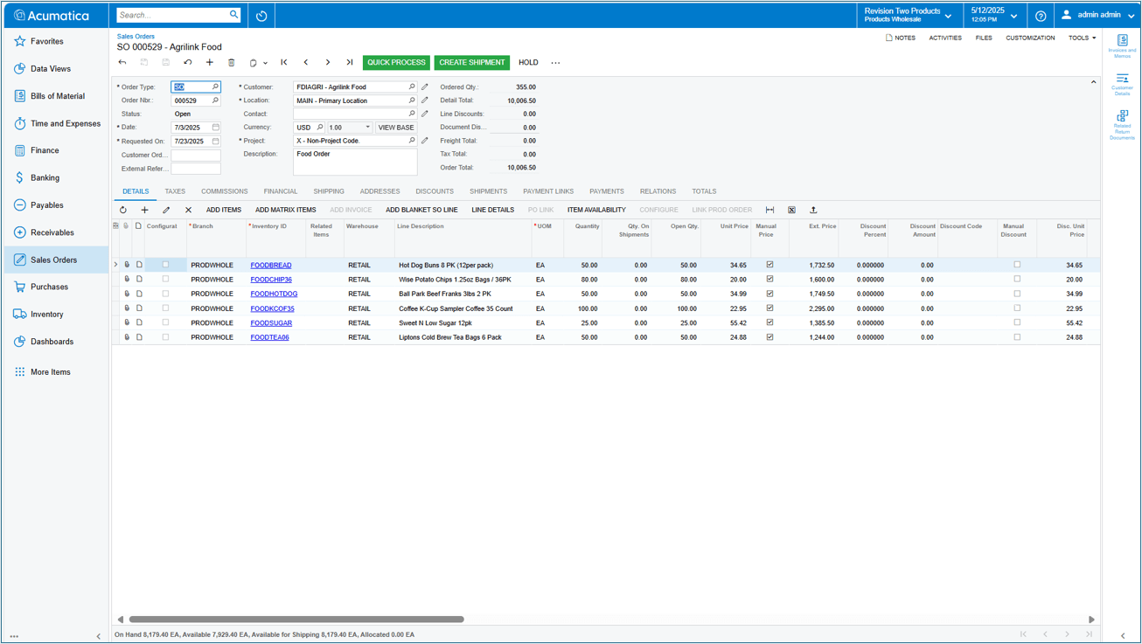This screenshot has width=1142, height=644.
Task: Open the Help question mark icon
Action: pyautogui.click(x=1041, y=16)
